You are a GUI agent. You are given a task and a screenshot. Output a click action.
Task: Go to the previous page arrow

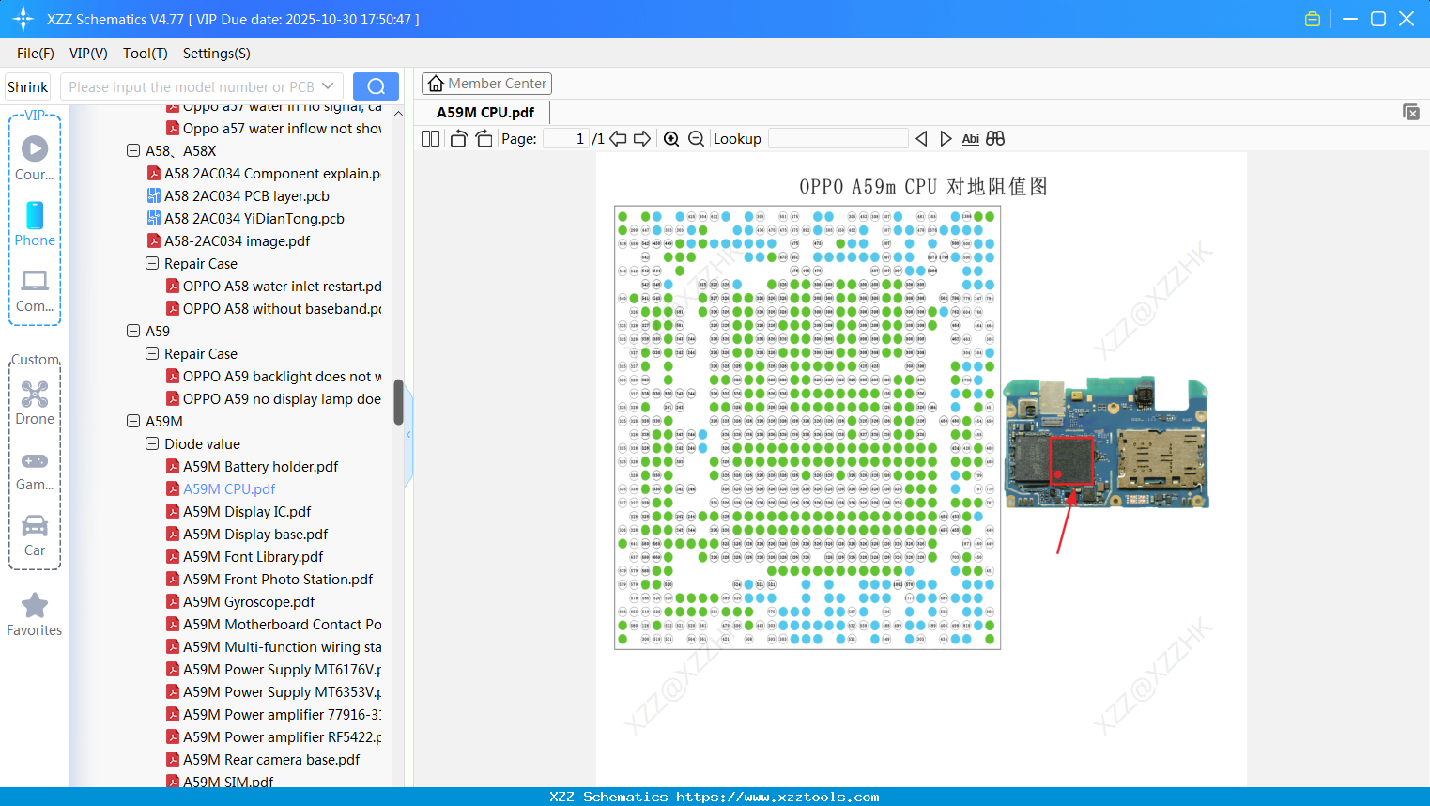(x=618, y=139)
